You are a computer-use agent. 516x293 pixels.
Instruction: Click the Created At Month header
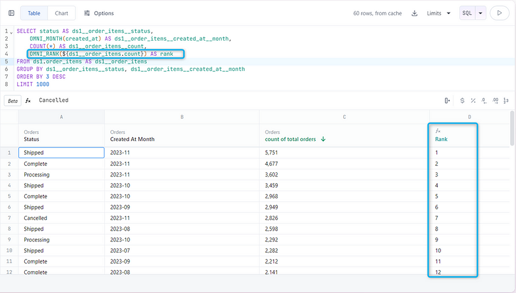point(182,136)
